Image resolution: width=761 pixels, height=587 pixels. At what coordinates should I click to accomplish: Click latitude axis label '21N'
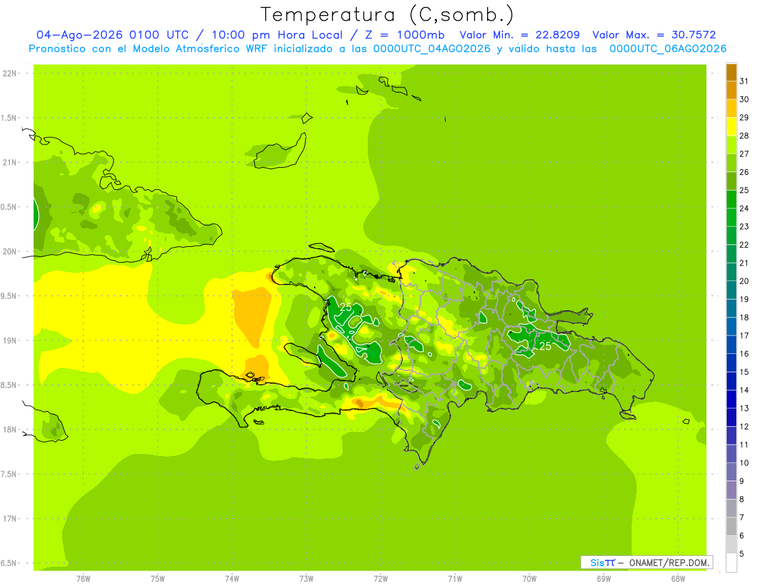click(x=10, y=163)
